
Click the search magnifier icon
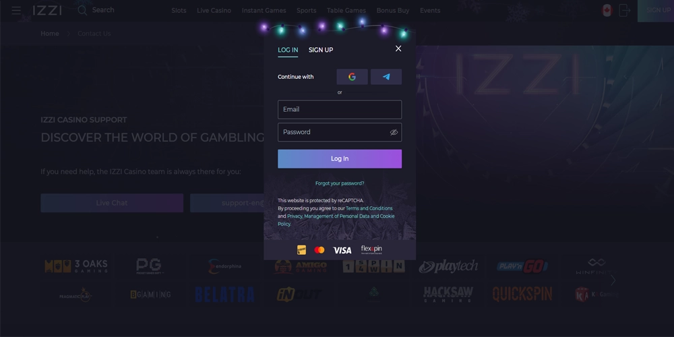tap(82, 10)
